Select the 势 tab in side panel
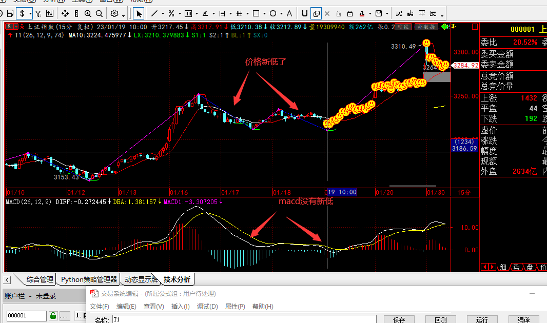This screenshot has height=323, width=547. pos(516,267)
